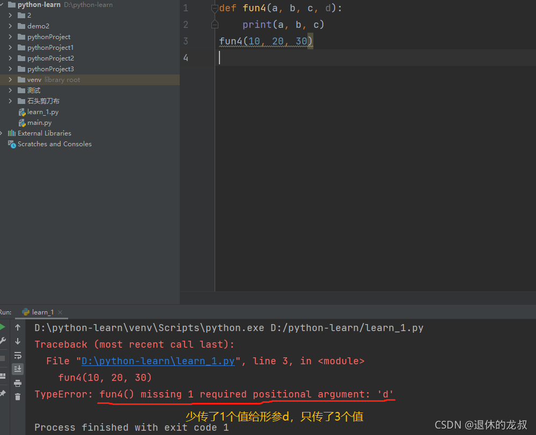Select python-learn project root
This screenshot has height=435, width=536.
tap(39, 5)
